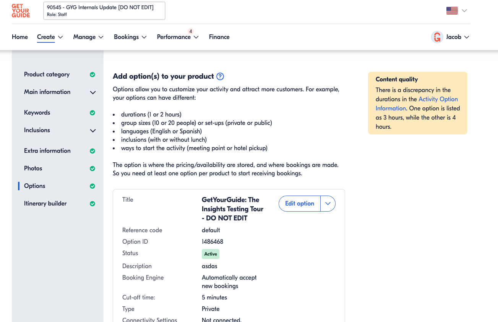Expand the language dropdown chevron
This screenshot has height=322, width=498.
464,11
